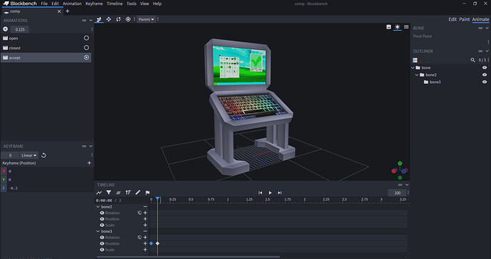
Task: Select the Move tool in toolbar
Action: 108,19
